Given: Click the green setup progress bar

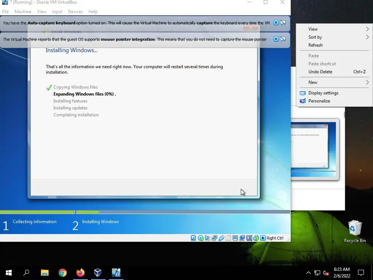Looking at the screenshot, I should tap(50, 212).
